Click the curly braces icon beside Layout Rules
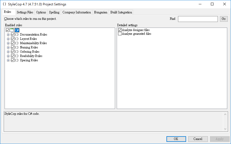The width and height of the screenshot is (231, 144). click(17, 39)
